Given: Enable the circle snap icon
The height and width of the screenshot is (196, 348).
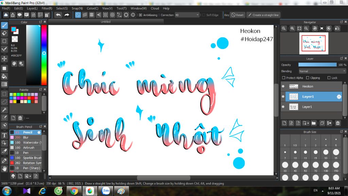Looking at the screenshot, I should 112,15.
